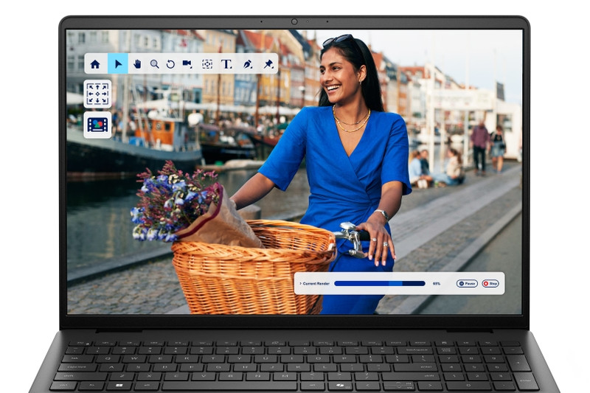Click the 65% render percentage
Screen dimensions: 590x393
(x=437, y=283)
